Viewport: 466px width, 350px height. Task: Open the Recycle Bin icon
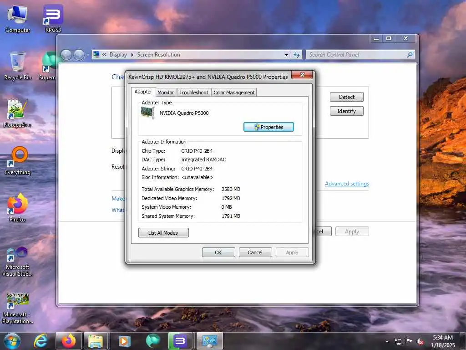click(x=18, y=66)
